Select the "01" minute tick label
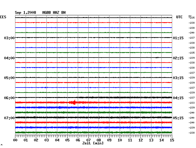The width and height of the screenshot is (196, 148). 26,140
